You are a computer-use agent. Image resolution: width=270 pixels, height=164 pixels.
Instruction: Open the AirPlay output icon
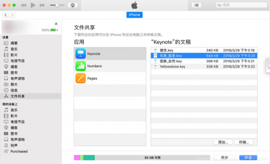pyautogui.click(x=72, y=5)
